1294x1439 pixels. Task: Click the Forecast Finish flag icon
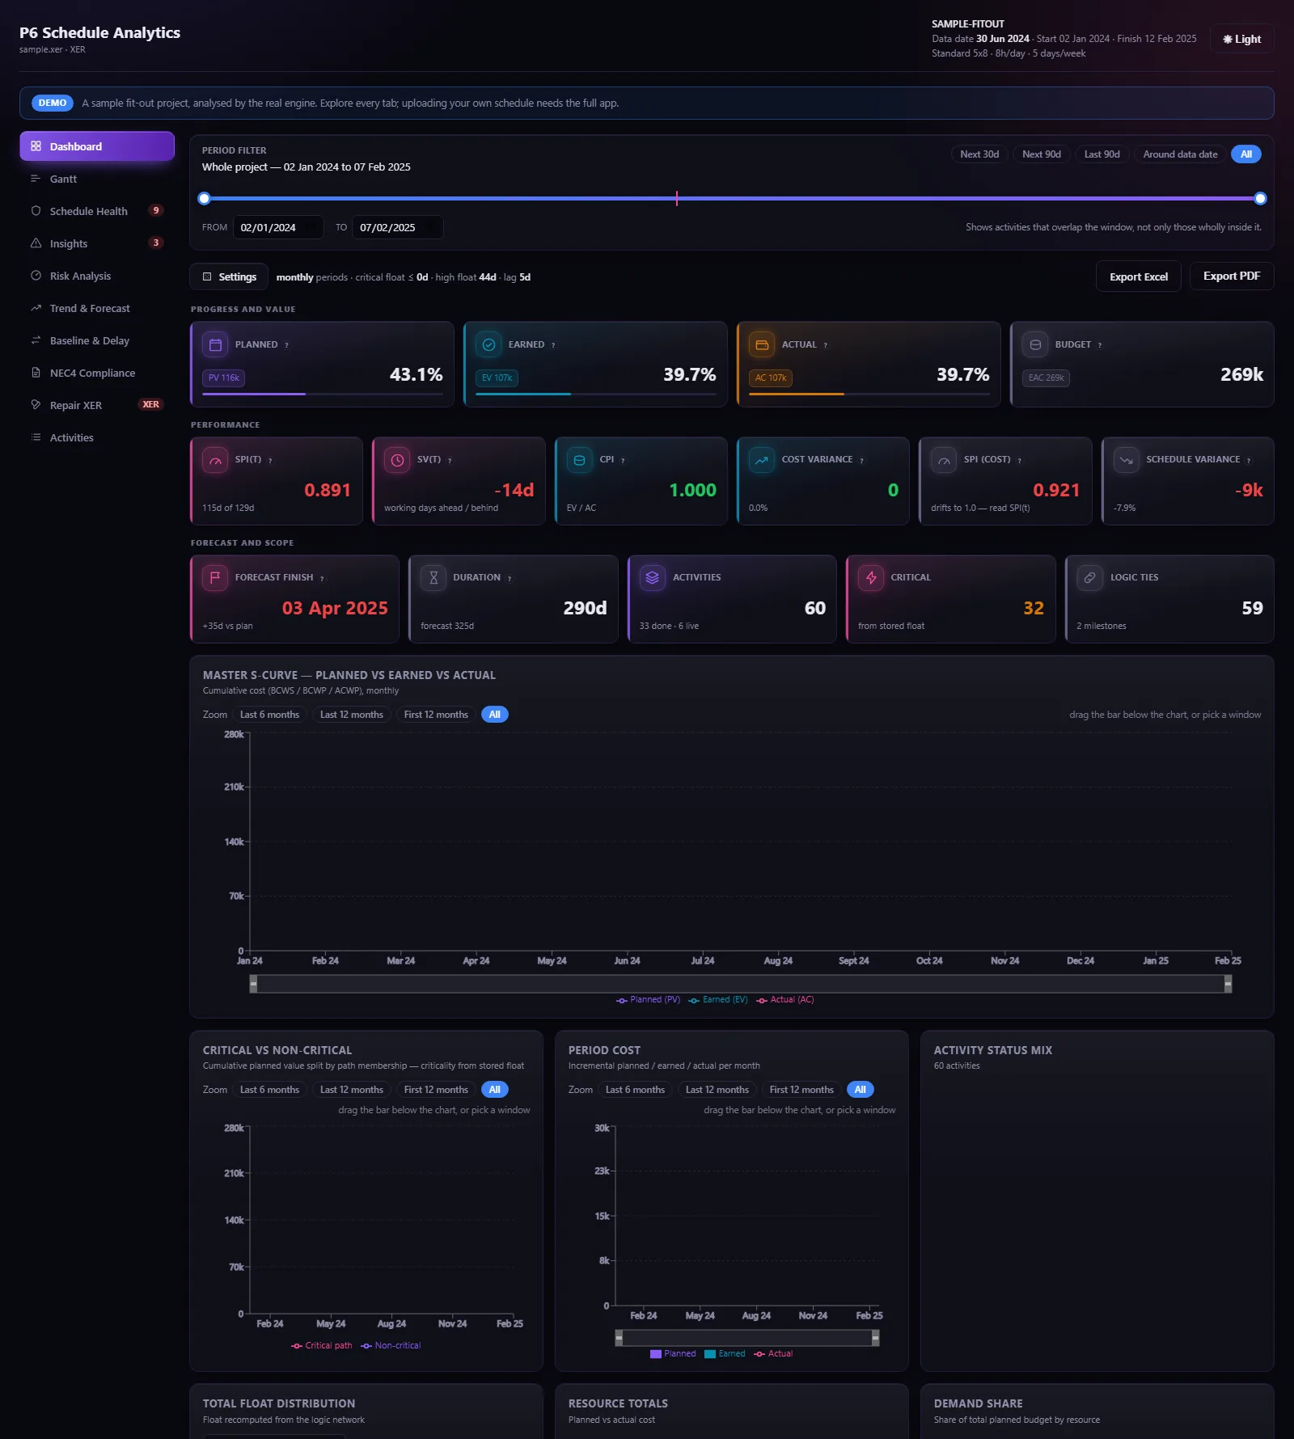(x=215, y=577)
